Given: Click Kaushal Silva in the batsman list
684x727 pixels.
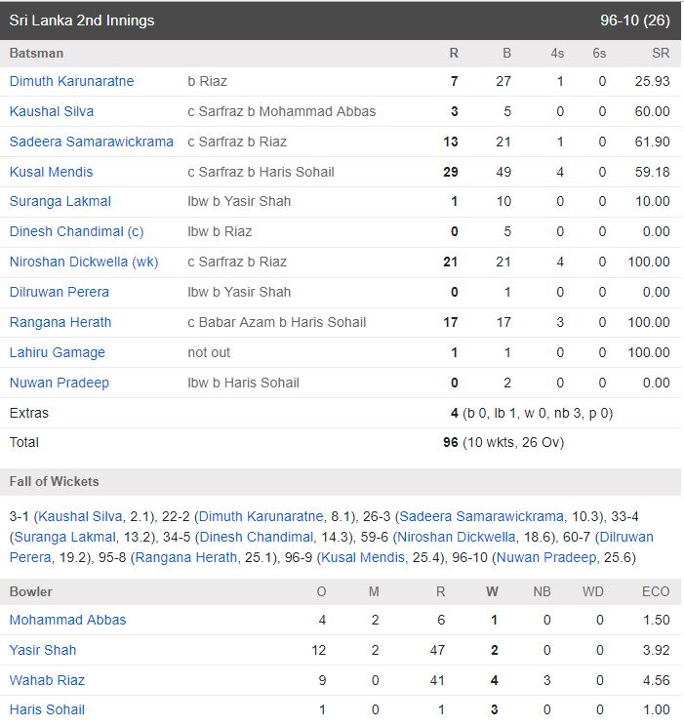Looking at the screenshot, I should [x=52, y=111].
